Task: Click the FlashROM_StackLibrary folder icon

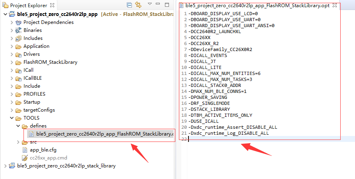Action: [x=18, y=63]
